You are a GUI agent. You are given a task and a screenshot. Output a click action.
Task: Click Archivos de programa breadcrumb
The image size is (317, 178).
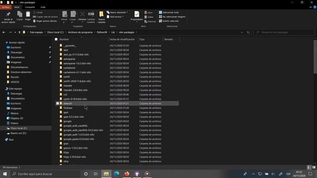click(80, 32)
